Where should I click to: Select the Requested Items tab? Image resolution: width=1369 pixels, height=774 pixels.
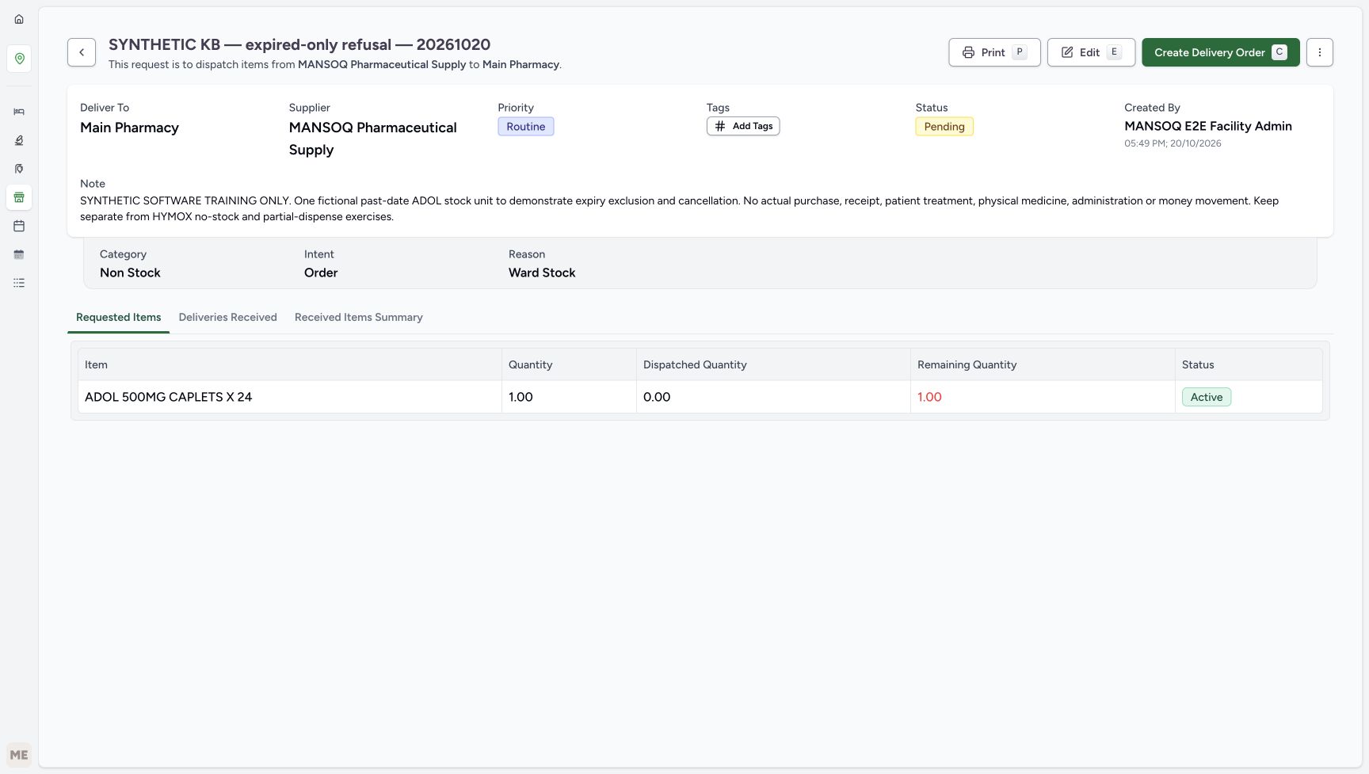[119, 317]
